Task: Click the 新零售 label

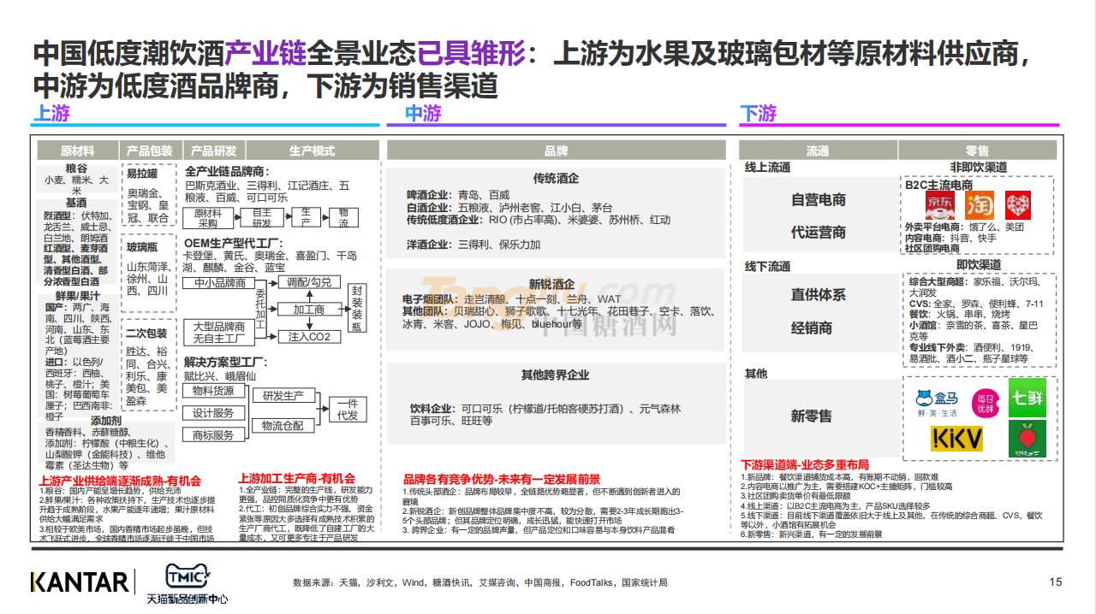Action: [812, 416]
